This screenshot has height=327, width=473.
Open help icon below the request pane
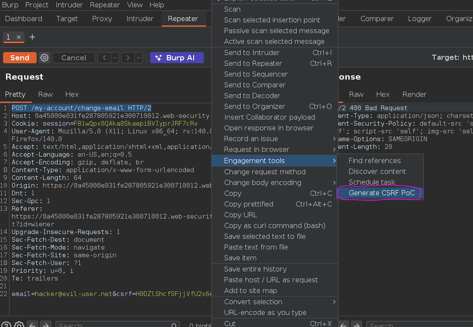[6, 325]
